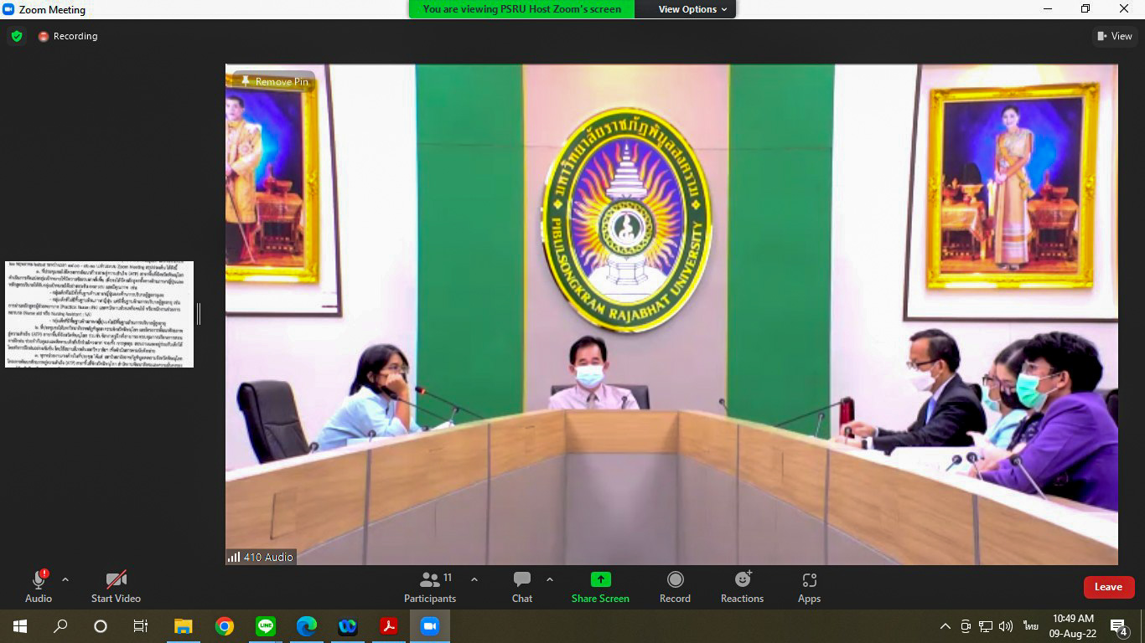
Task: Click the green Share Screen button
Action: (x=600, y=586)
